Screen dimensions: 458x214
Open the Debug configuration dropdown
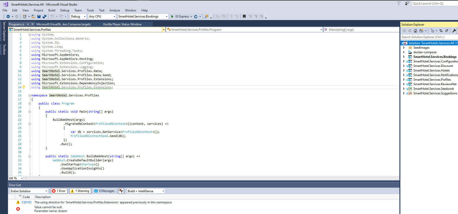point(78,16)
